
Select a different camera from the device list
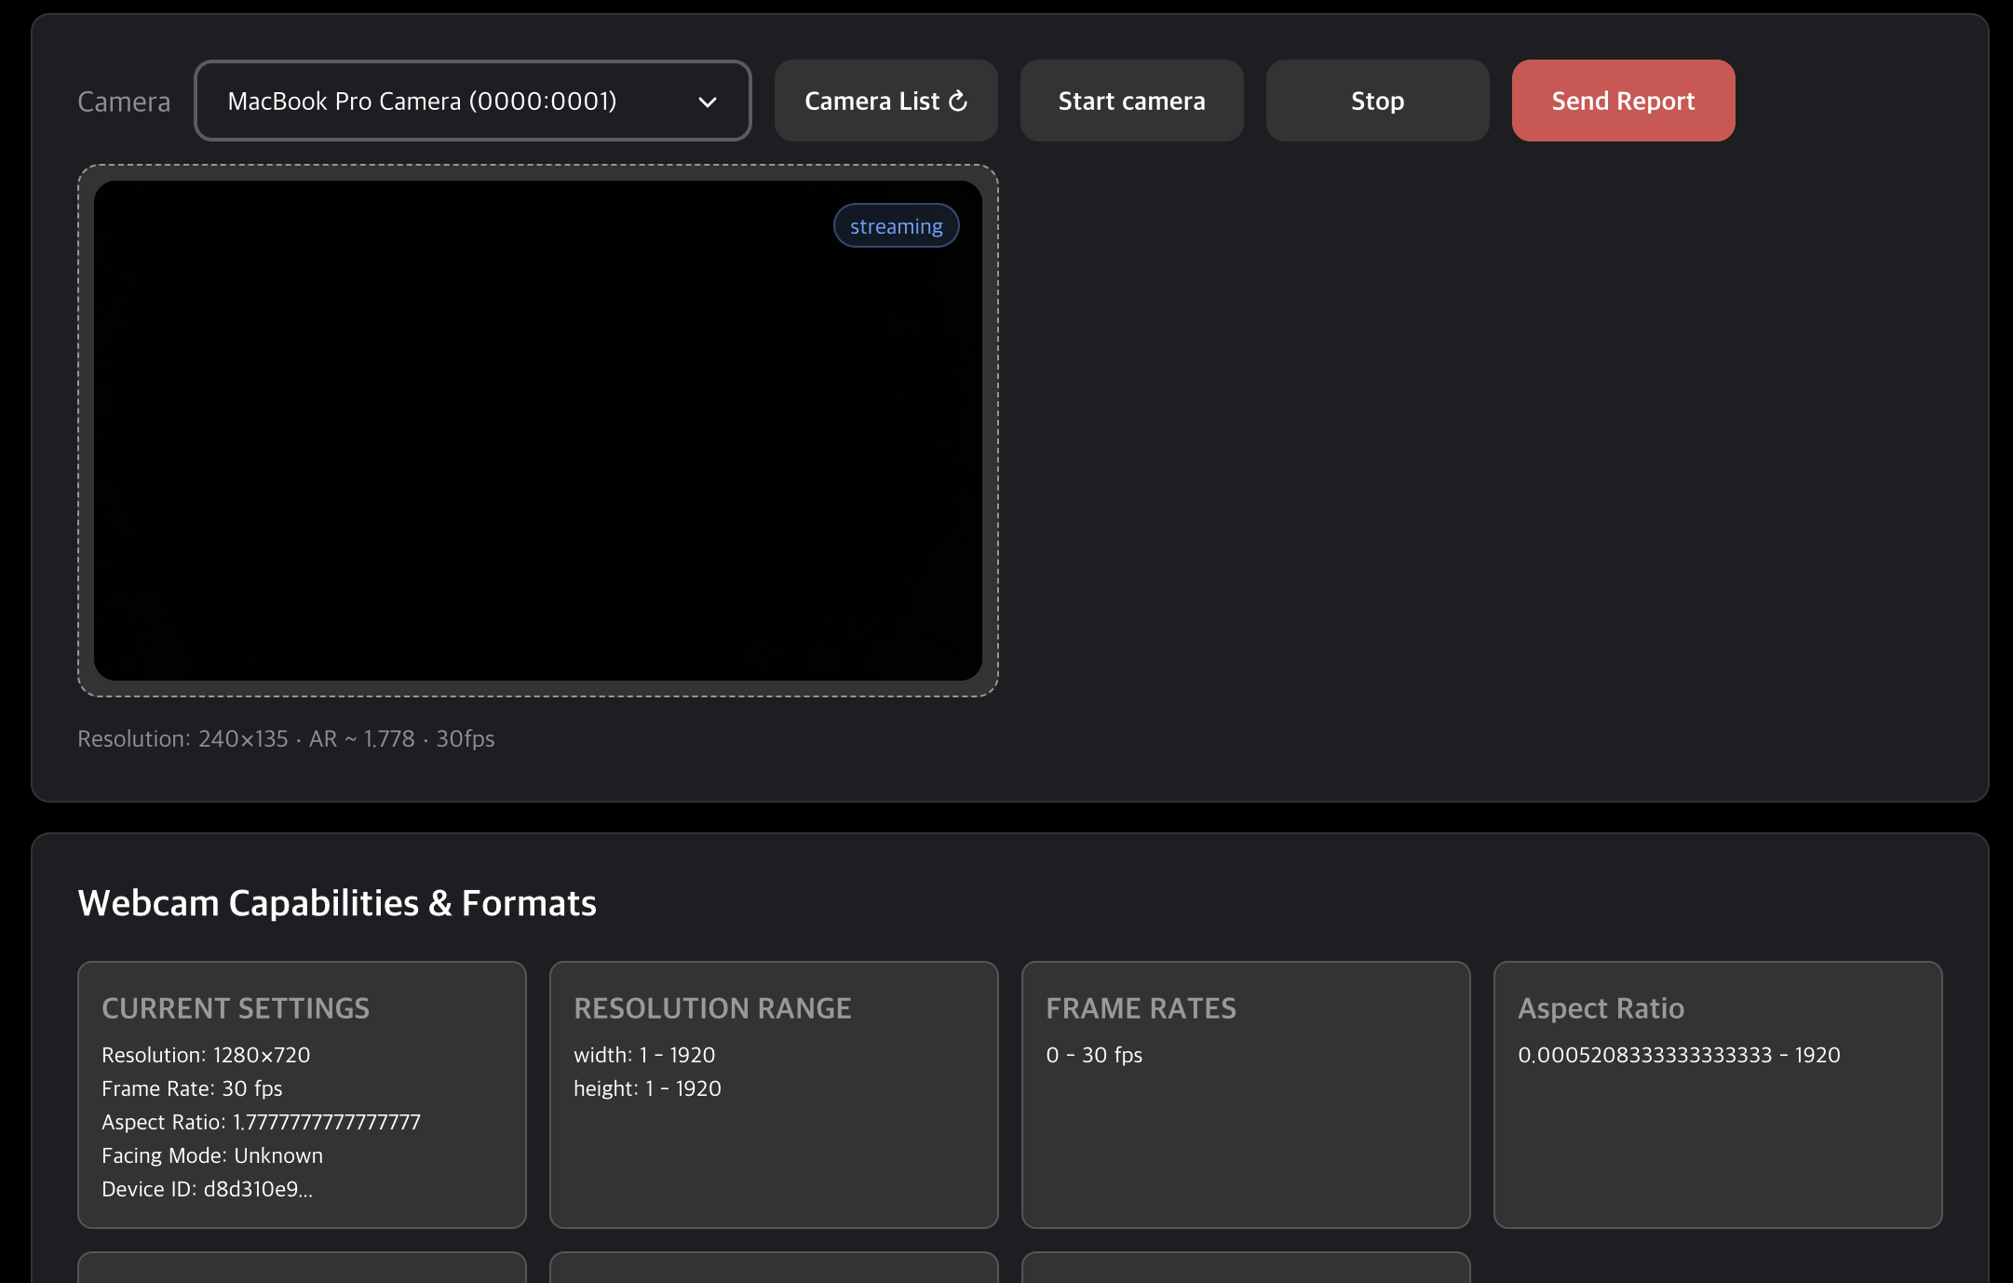coord(472,101)
